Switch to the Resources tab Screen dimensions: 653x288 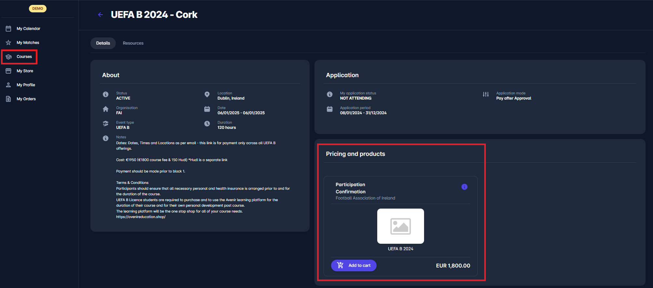click(133, 43)
